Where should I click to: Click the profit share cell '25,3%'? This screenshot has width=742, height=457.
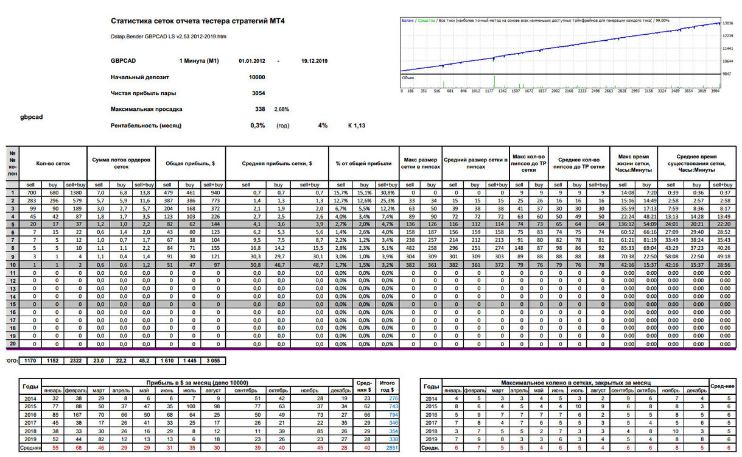click(x=387, y=200)
